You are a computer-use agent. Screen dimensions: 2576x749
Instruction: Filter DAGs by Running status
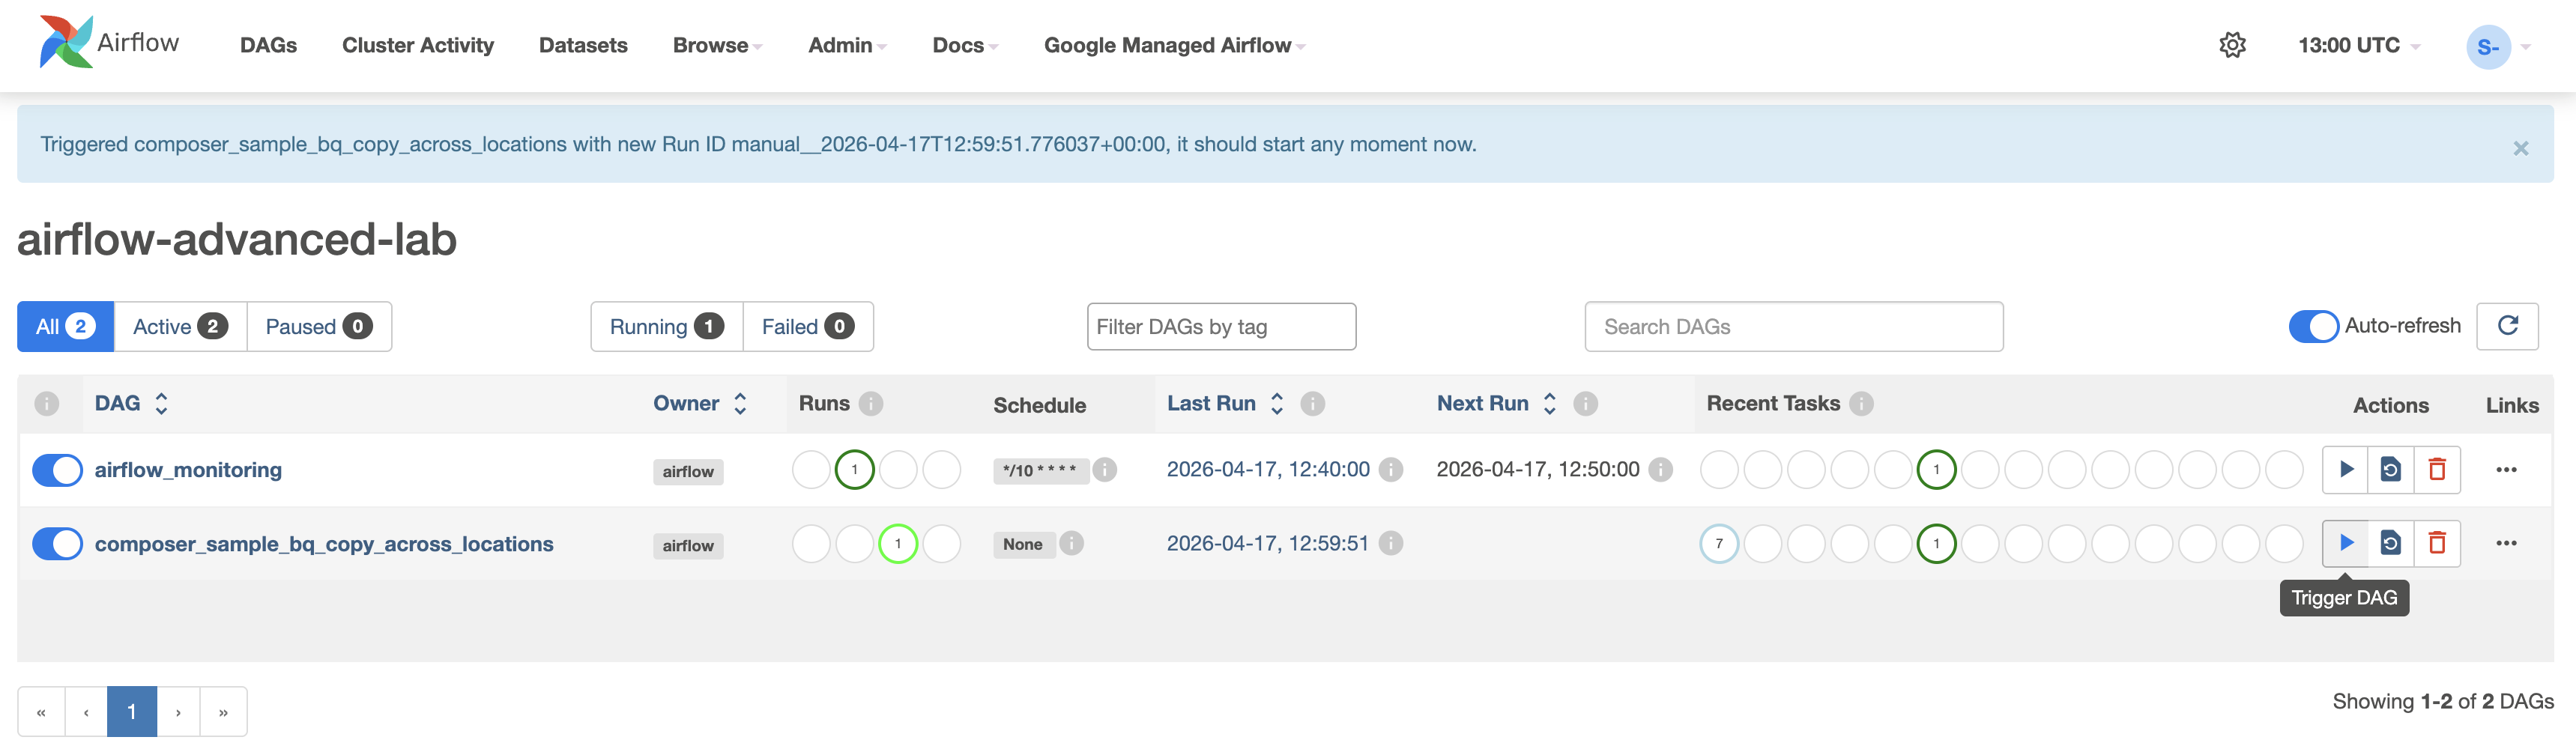tap(666, 326)
